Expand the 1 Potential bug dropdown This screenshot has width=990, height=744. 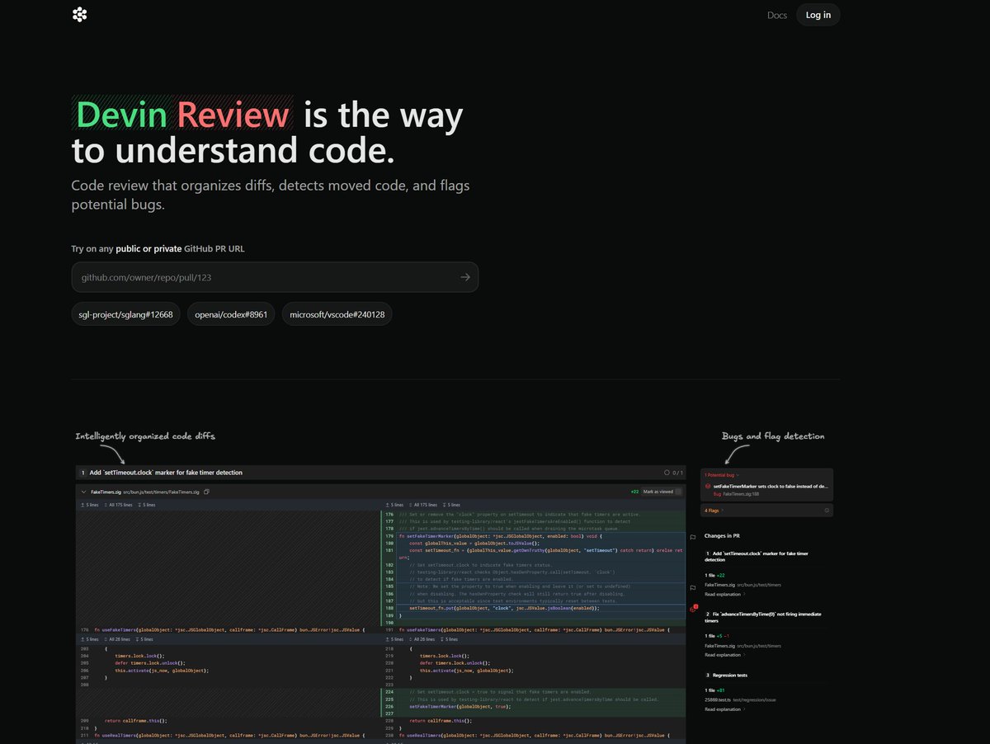click(722, 475)
